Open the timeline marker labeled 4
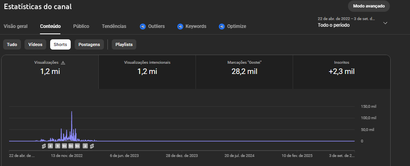 click(50, 146)
